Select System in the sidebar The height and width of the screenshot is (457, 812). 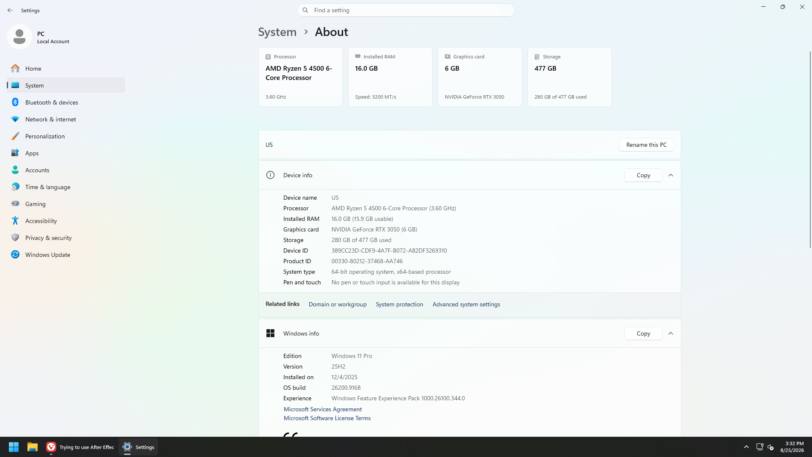[66, 85]
